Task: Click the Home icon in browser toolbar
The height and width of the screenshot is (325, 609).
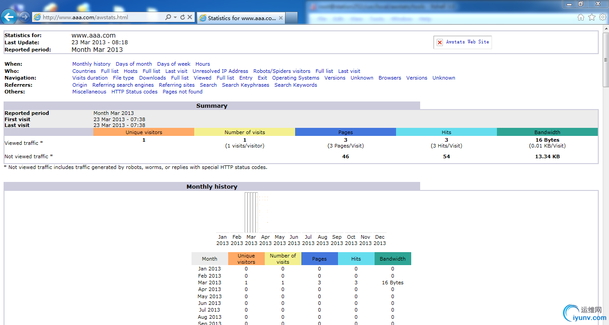Action: [580, 17]
